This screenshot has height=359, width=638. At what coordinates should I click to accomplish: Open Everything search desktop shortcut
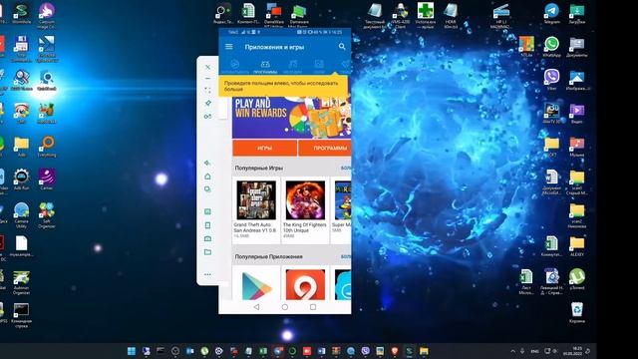[x=47, y=147]
